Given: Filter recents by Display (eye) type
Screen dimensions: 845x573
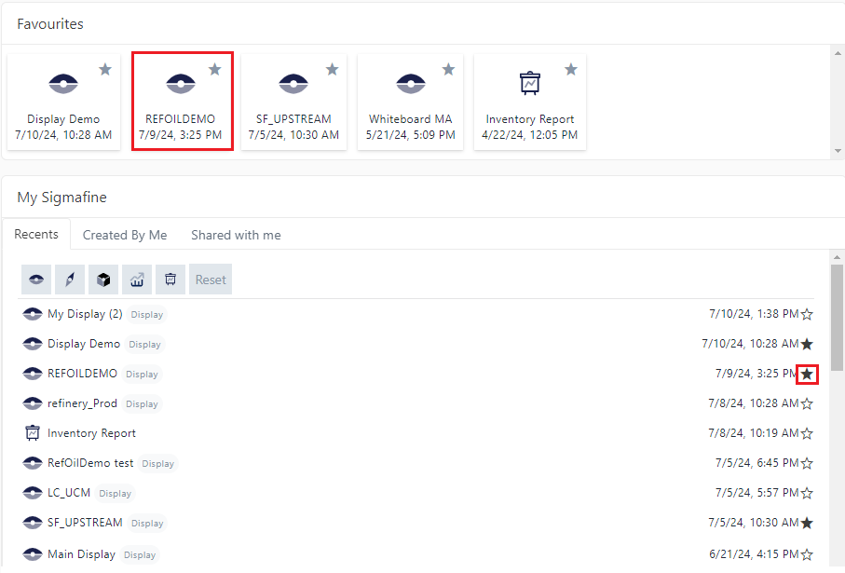Looking at the screenshot, I should point(36,280).
